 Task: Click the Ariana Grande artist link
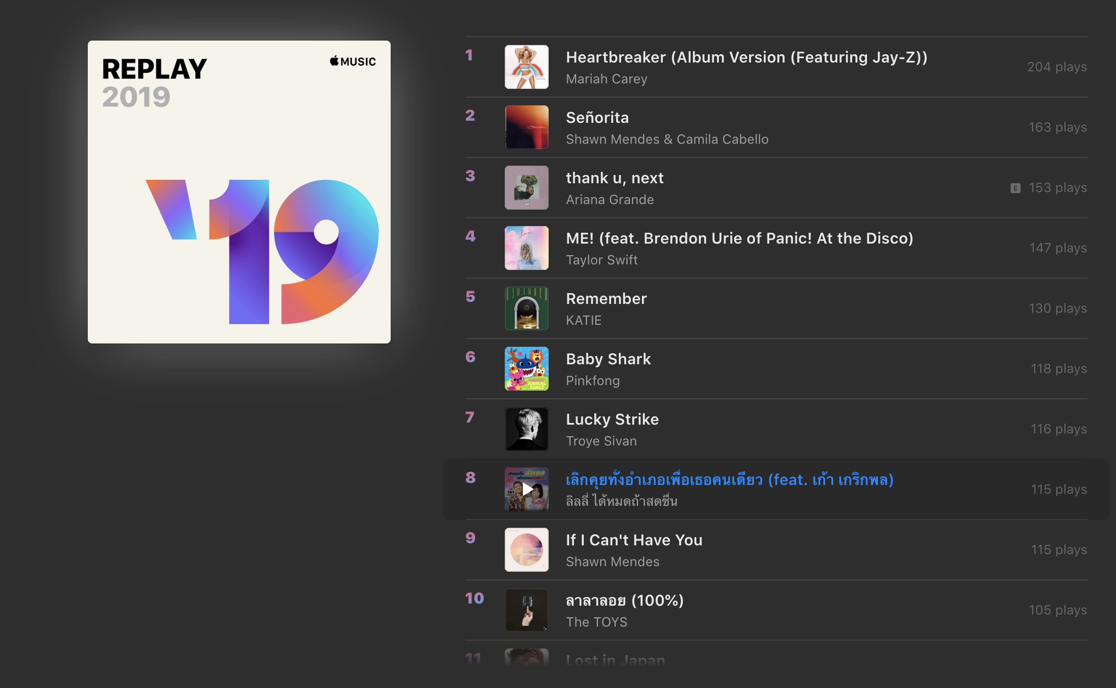tap(610, 200)
